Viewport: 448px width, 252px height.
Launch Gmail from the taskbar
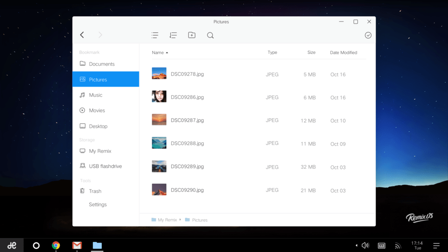77,245
